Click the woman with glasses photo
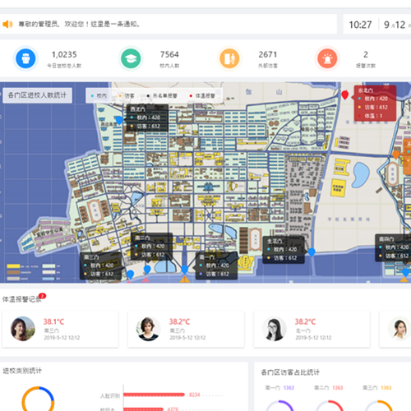 [x=274, y=329]
